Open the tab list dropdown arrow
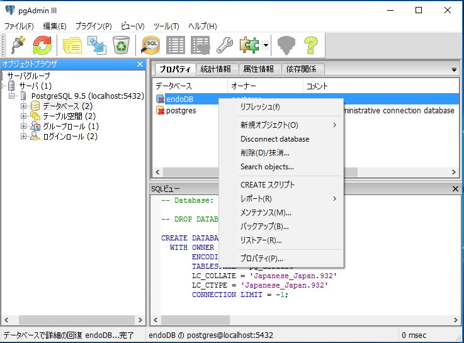The image size is (464, 343). point(454,70)
